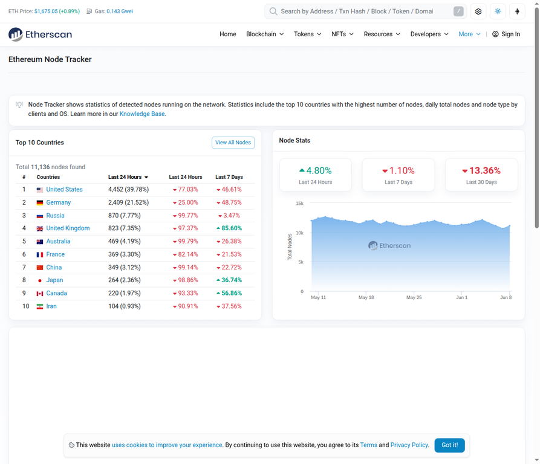This screenshot has height=464, width=540.
Task: Click the 4,452 (39.78%) cell
Action: tap(128, 190)
